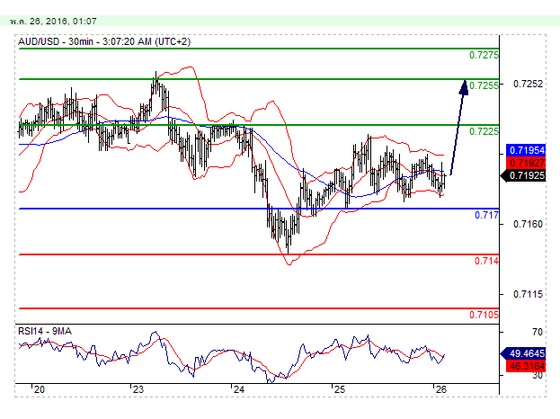Click date marker 20 on time axis
Image resolution: width=560 pixels, height=419 pixels.
click(x=39, y=389)
